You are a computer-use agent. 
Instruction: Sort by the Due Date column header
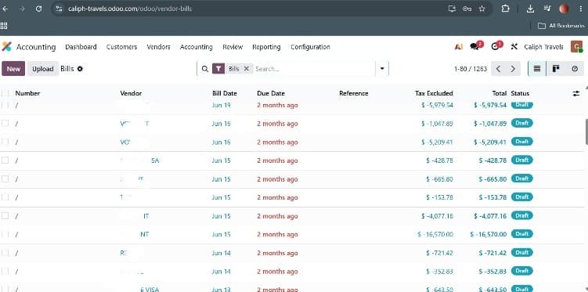[271, 93]
